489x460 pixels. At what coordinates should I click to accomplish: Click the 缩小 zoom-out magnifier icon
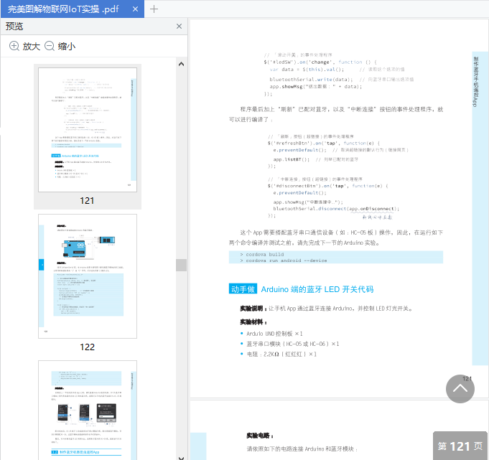(50, 46)
